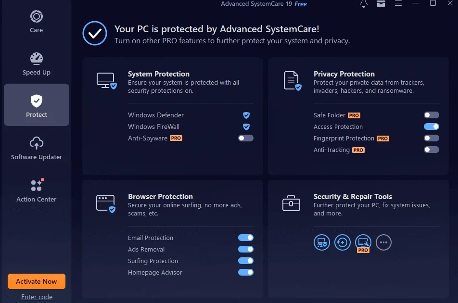Viewport: 458px width, 303px height.
Task: Turn on the Safe Folder switch
Action: [431, 115]
